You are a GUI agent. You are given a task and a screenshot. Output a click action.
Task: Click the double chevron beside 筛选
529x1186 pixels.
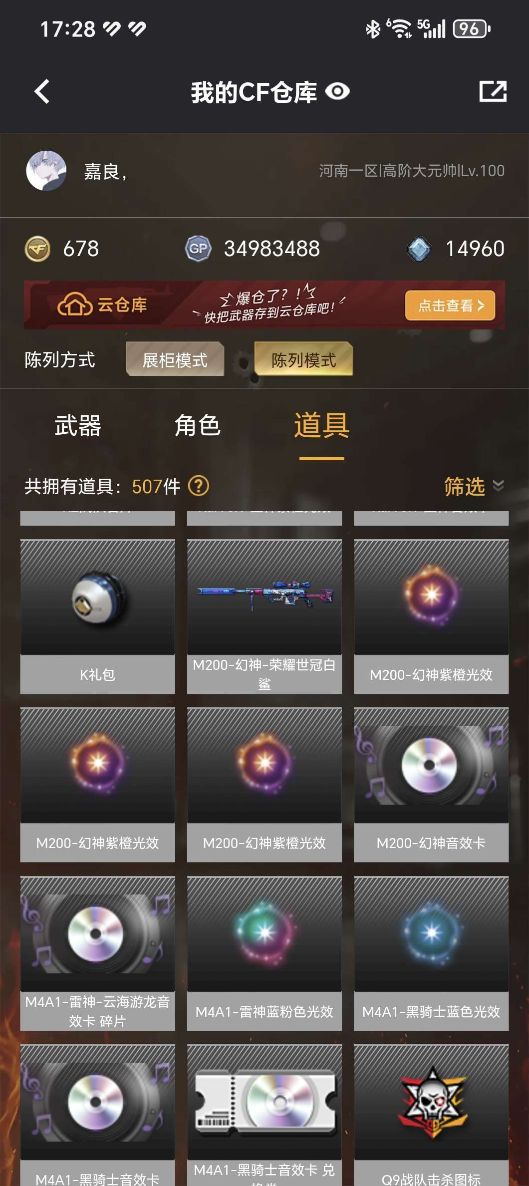tap(498, 486)
